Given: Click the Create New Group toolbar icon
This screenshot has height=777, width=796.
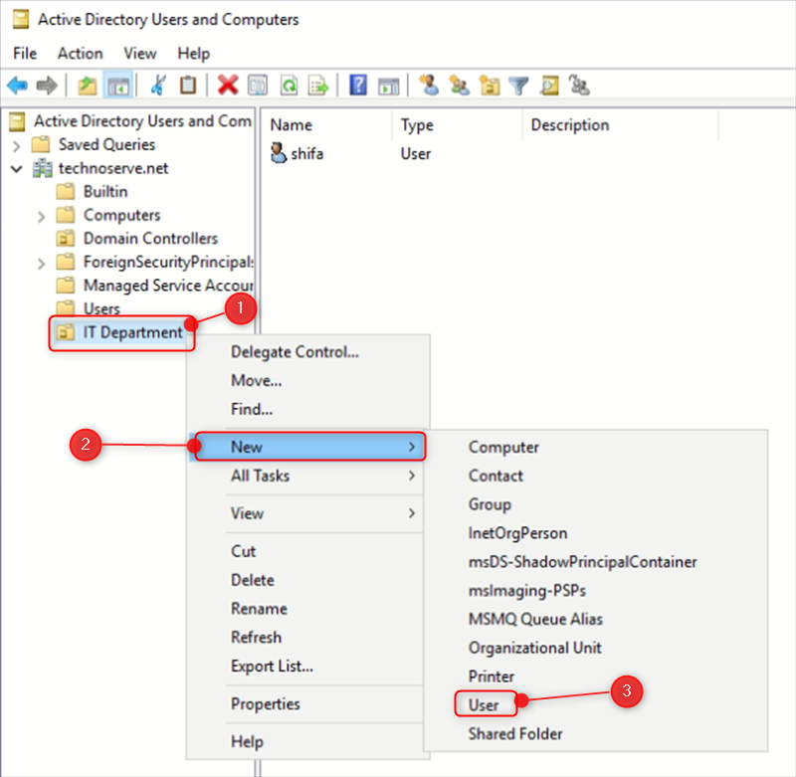Looking at the screenshot, I should click(x=459, y=85).
